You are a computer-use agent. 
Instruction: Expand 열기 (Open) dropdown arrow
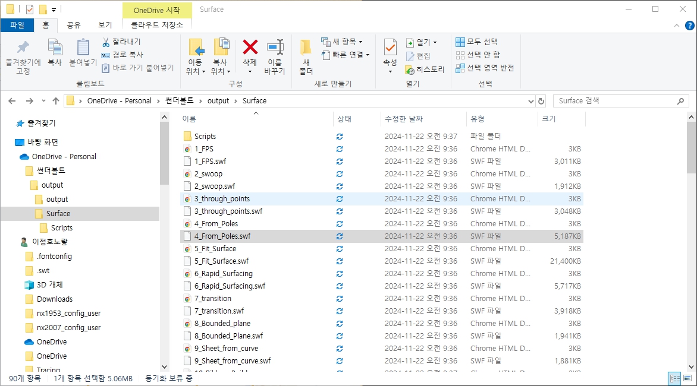[x=435, y=43]
